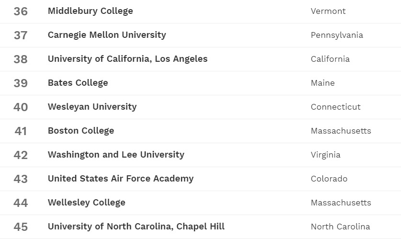Select the rank 40 number
This screenshot has width=401, height=239.
tap(21, 107)
